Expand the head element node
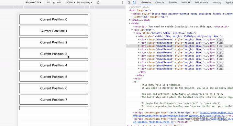Screen dimensions: 233x126 click(130, 20)
